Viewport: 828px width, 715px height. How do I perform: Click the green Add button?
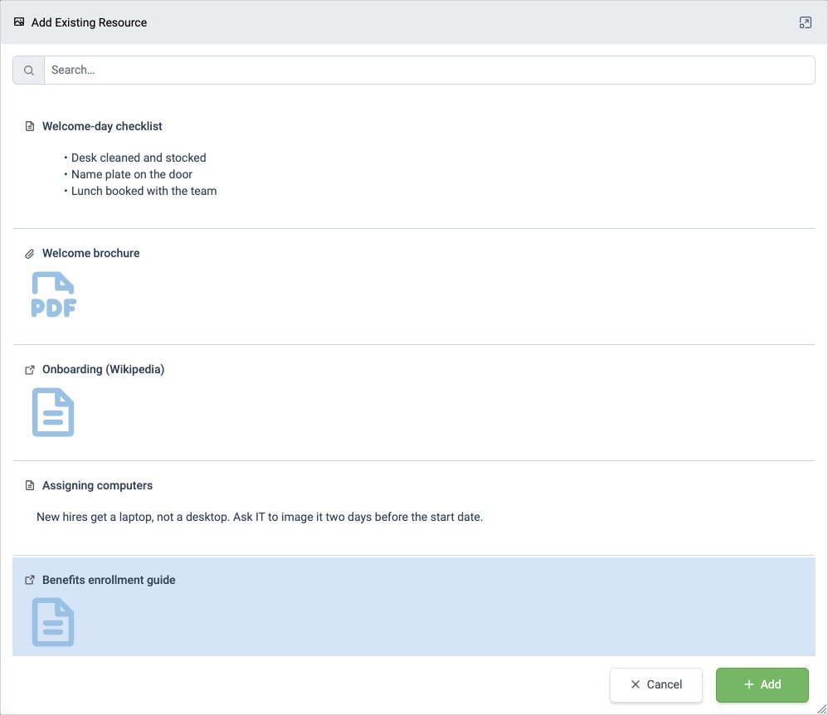[x=762, y=684]
